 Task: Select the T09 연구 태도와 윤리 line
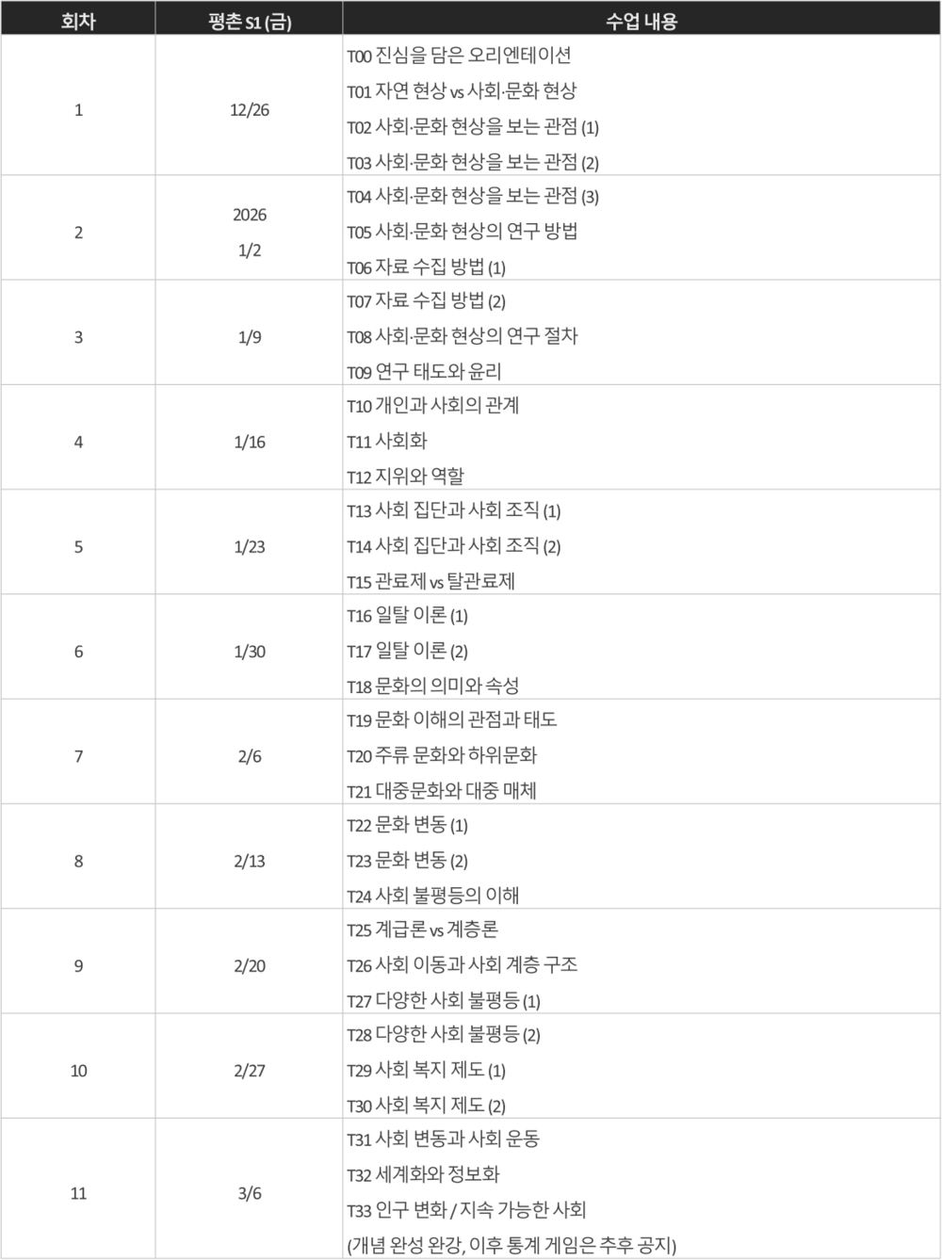(x=424, y=372)
